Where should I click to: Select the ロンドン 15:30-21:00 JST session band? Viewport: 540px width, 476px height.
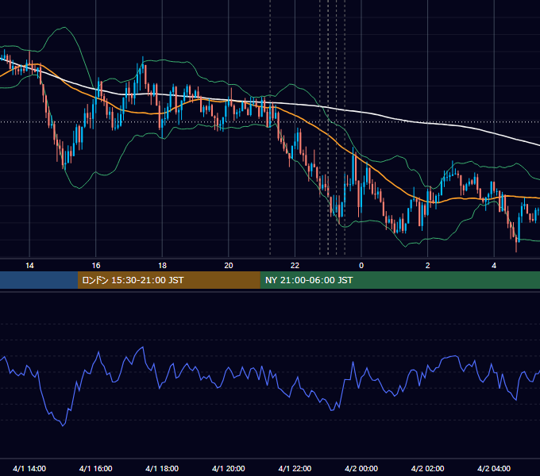coord(168,280)
